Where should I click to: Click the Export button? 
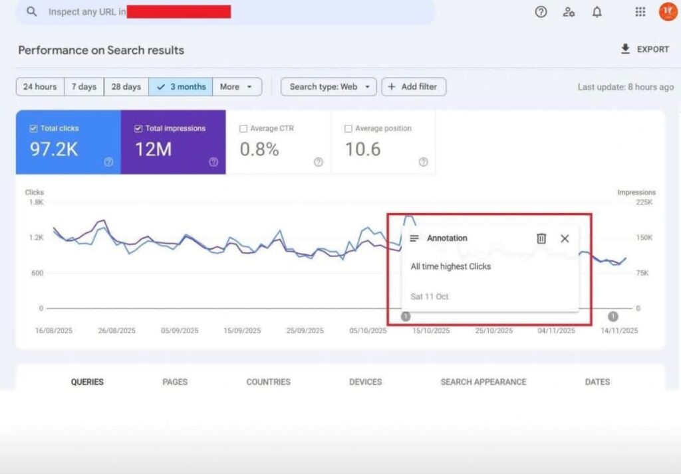tap(644, 49)
